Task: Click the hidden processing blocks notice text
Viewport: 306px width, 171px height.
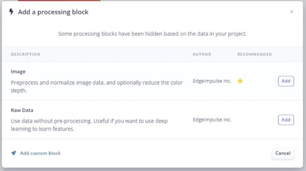Action: tap(152, 34)
